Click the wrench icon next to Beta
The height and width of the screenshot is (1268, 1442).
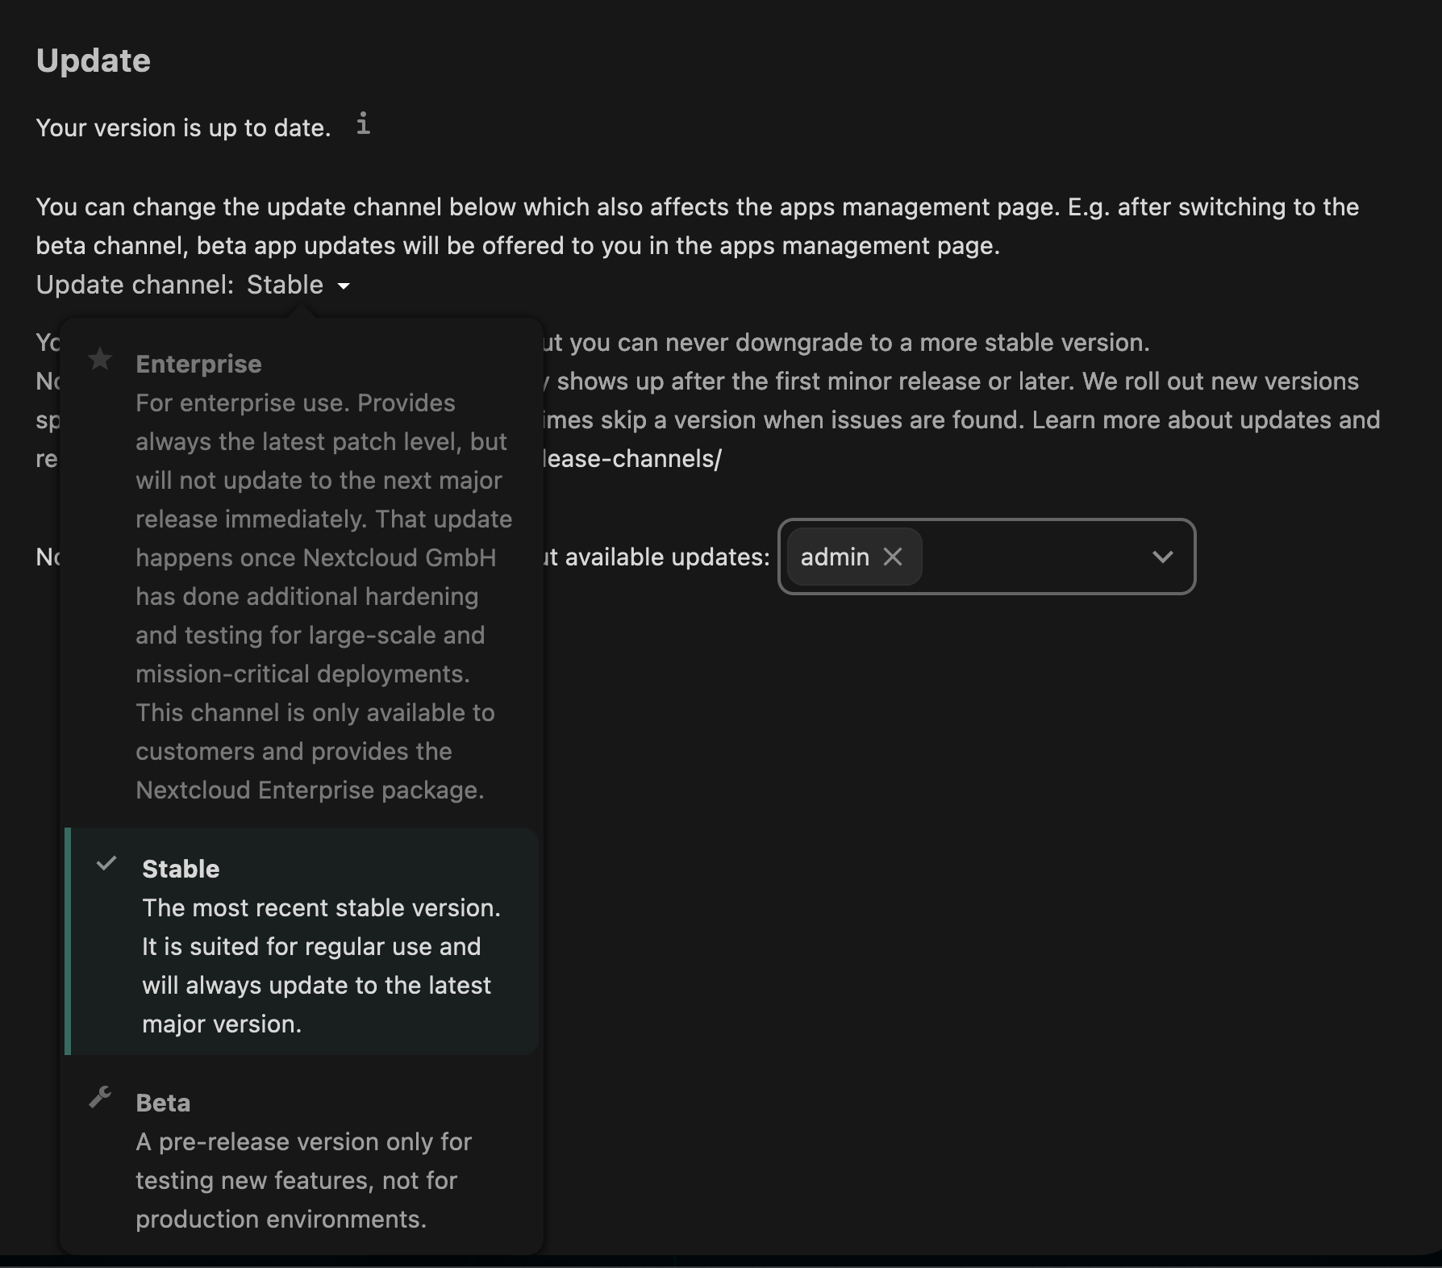click(x=101, y=1097)
